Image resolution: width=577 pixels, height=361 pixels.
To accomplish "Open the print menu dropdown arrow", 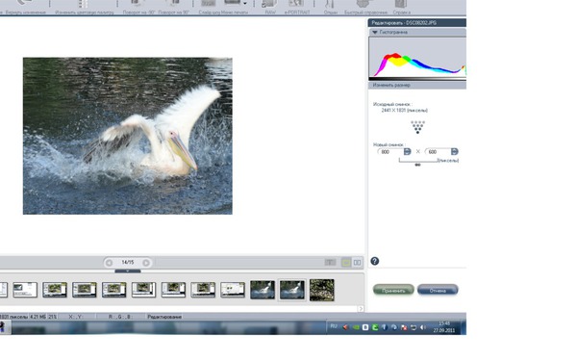I will [245, 4].
